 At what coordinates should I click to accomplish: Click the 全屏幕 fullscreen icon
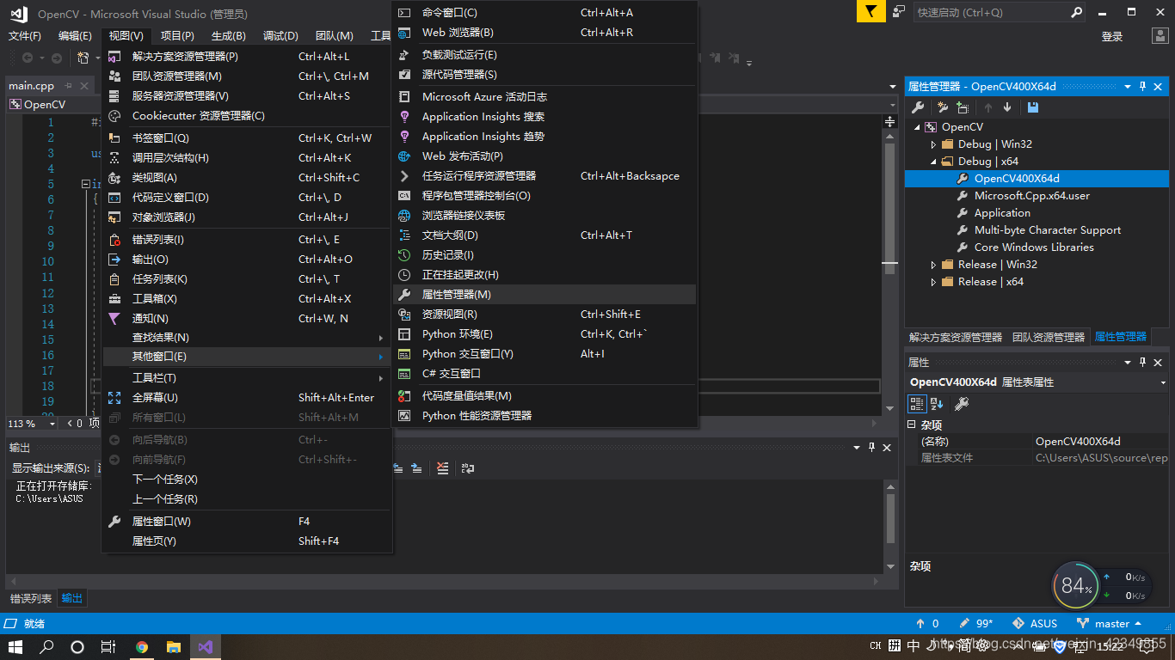114,397
